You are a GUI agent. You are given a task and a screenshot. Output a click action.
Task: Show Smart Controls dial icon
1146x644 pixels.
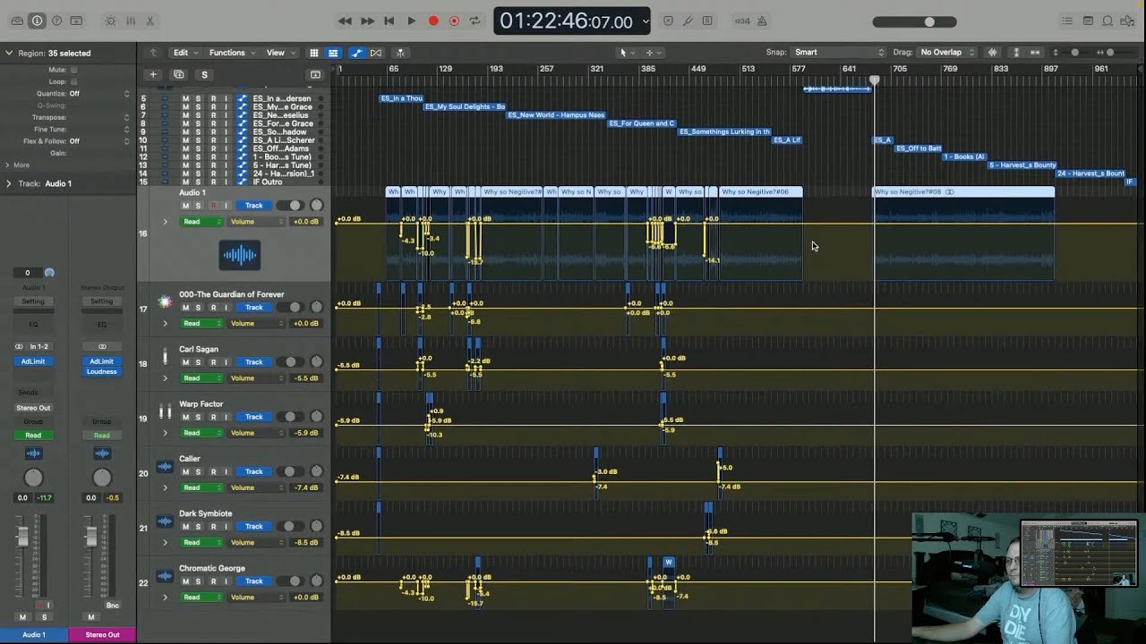pos(110,21)
